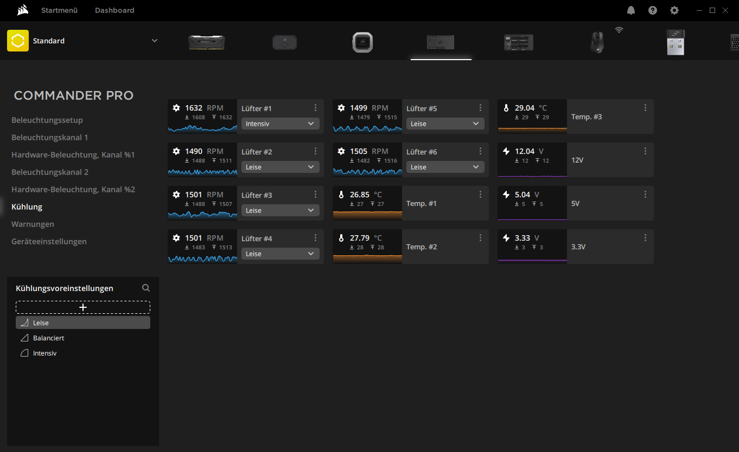This screenshot has height=452, width=739.
Task: Open Hardware-Beleuchtung, Kanal %2
Action: [73, 190]
